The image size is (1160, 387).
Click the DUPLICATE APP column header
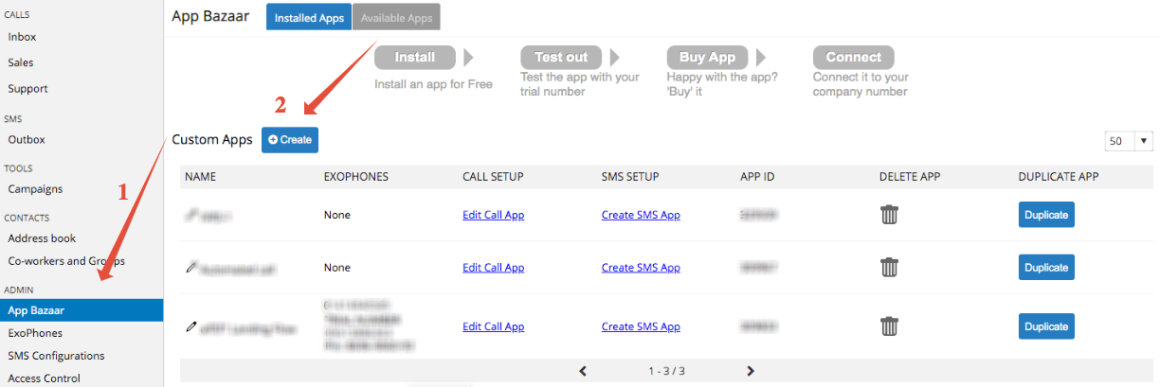[x=1059, y=177]
